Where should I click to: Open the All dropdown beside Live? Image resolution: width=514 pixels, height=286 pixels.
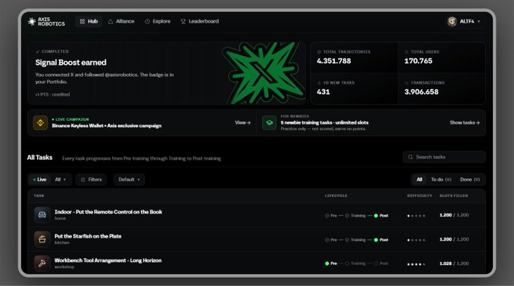click(60, 180)
